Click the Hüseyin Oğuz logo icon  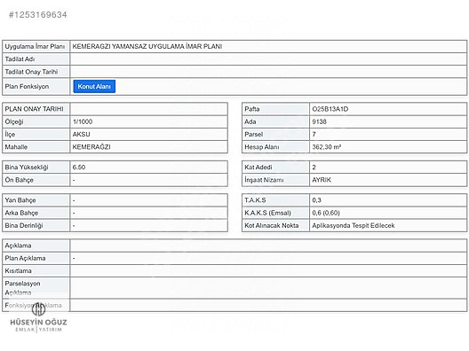pyautogui.click(x=39, y=308)
